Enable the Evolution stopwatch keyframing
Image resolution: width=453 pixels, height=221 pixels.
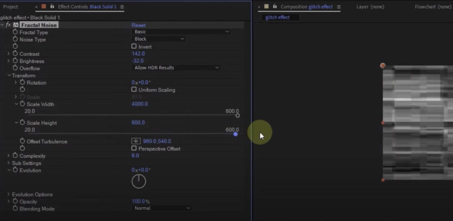point(15,170)
